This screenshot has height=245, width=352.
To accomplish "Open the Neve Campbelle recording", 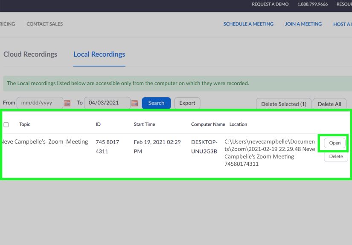I will [x=335, y=143].
